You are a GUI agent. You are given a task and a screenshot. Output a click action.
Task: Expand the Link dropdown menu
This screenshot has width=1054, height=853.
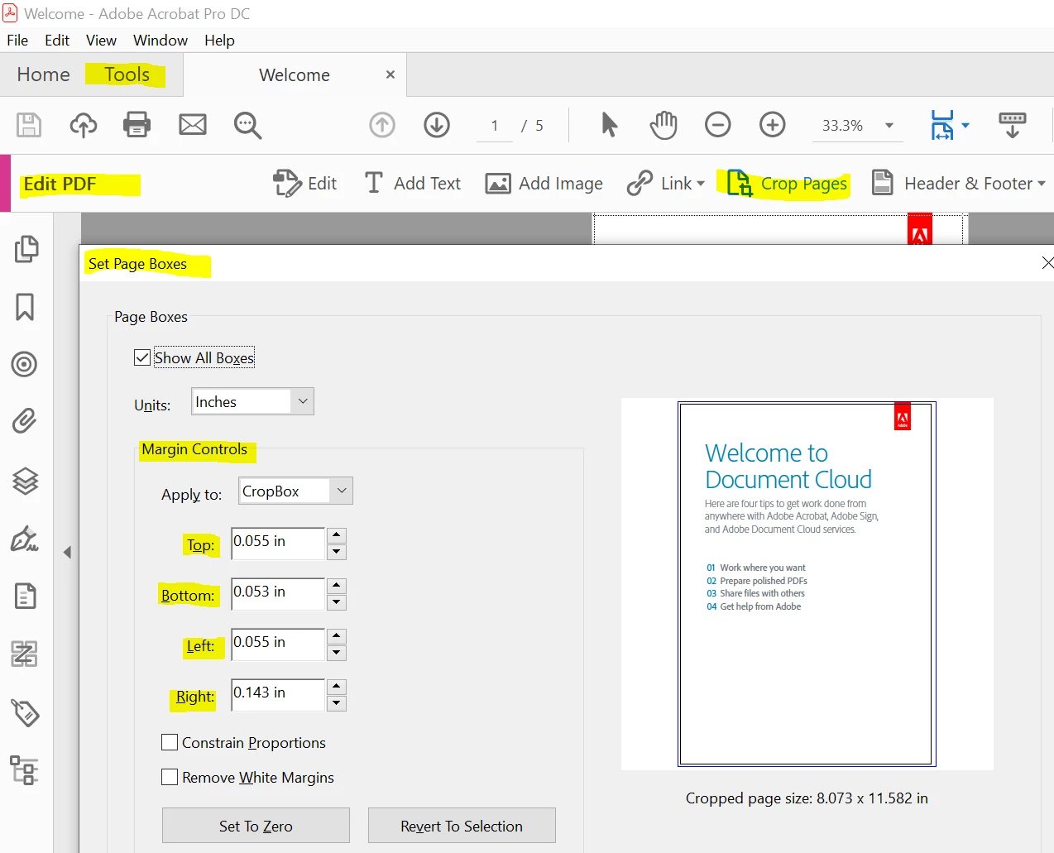point(701,184)
